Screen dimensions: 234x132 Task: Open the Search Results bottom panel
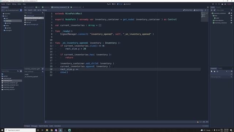44,126
